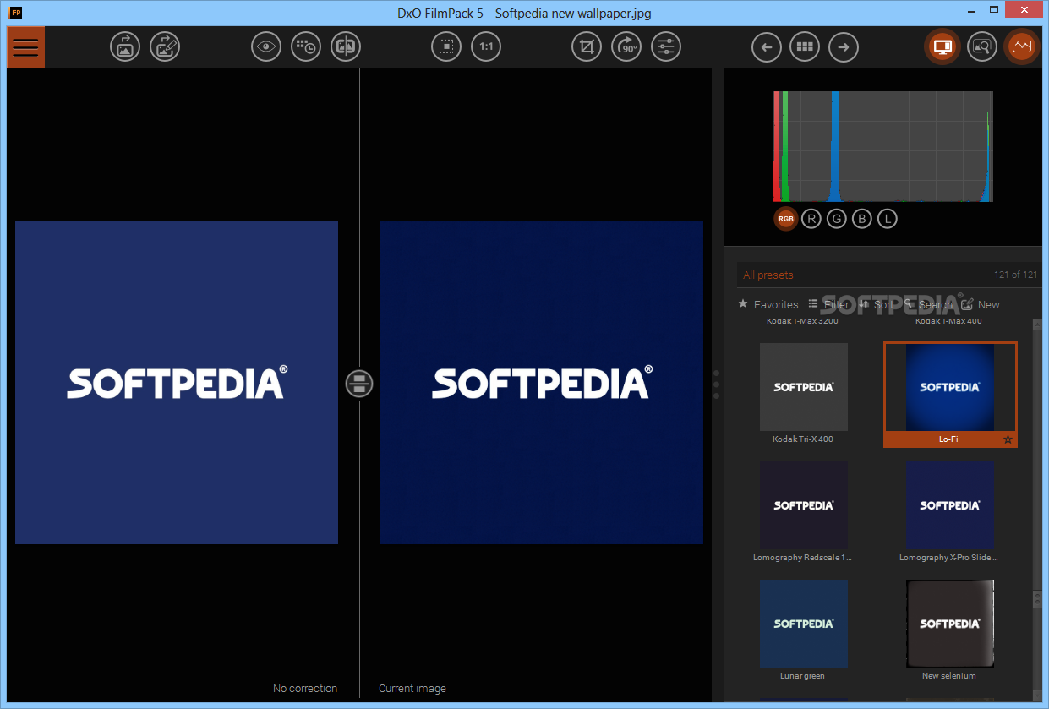This screenshot has width=1049, height=709.
Task: Apply the Lomography Redscale preset
Action: (x=803, y=505)
